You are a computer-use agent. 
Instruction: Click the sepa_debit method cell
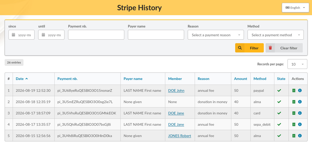tap(262, 124)
